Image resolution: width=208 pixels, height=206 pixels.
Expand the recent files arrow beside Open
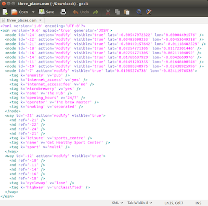pyautogui.click(x=33, y=12)
